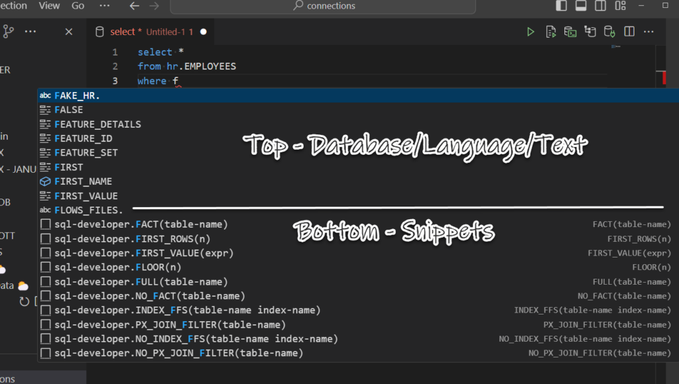
Task: Insert the sql-developer.PX_JOIN_FILTER(table-name) snippet
Action: (358, 324)
